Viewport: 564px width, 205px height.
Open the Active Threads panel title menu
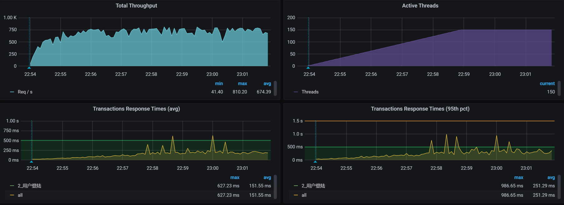click(420, 6)
